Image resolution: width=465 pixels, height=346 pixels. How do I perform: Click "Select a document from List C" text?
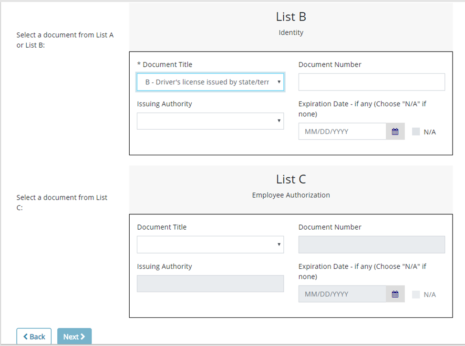(62, 198)
